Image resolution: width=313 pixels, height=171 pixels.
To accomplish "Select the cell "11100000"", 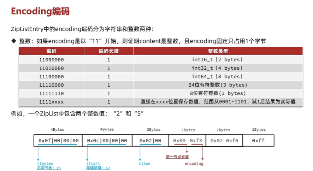I will coord(52,77).
